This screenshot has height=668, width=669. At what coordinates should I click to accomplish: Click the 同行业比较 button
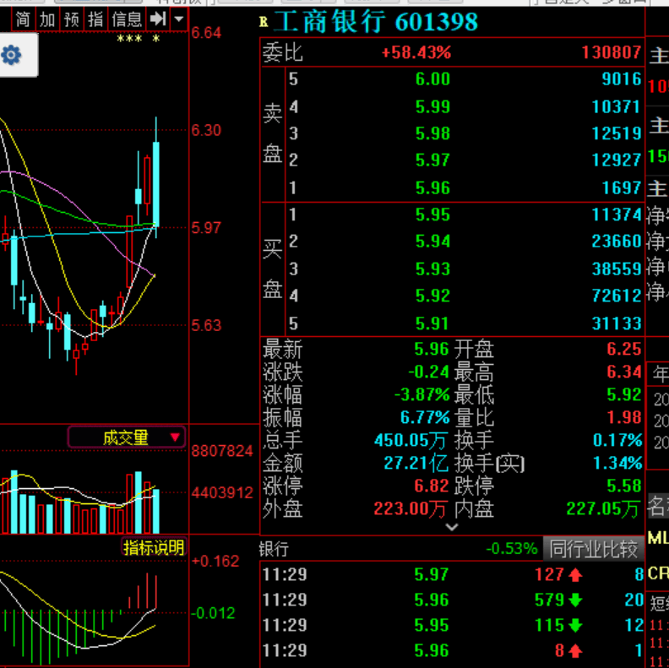click(593, 548)
